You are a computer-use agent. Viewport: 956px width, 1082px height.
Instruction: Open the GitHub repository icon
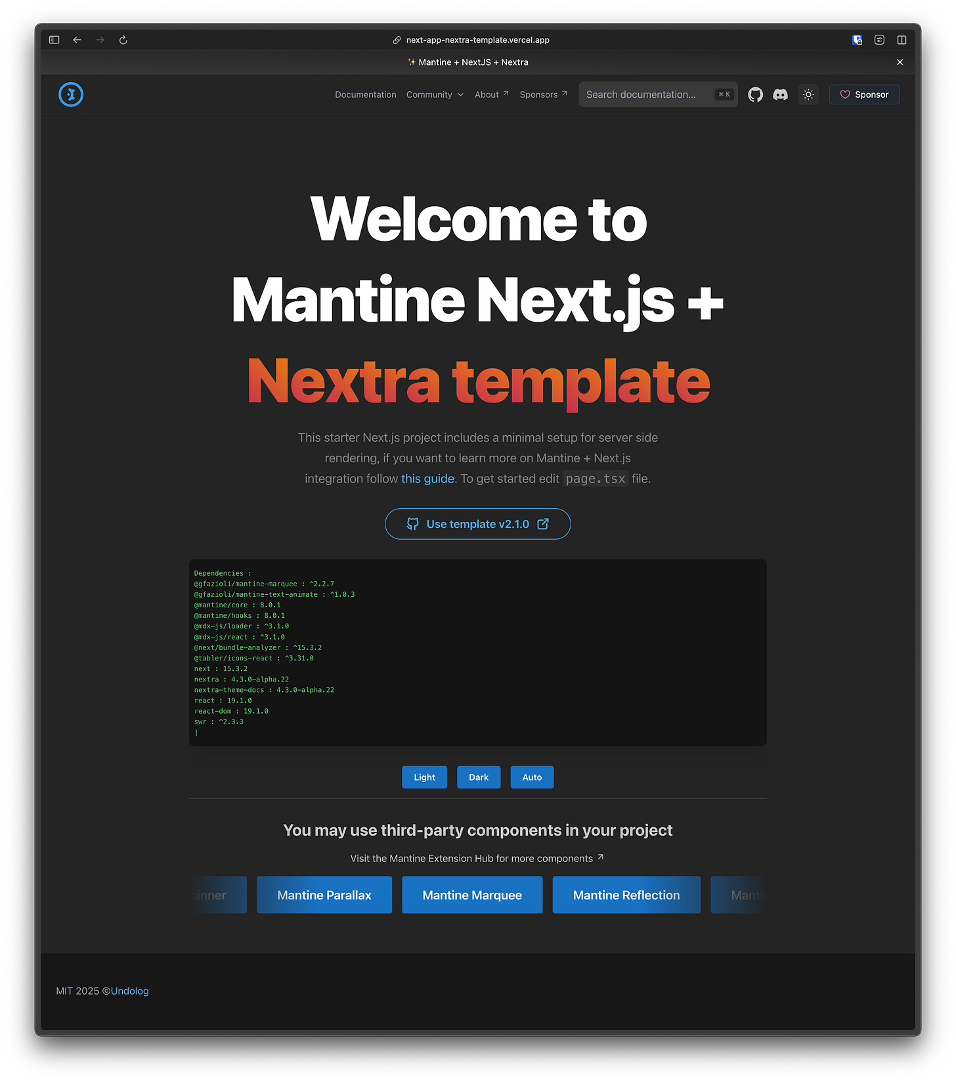(x=755, y=95)
